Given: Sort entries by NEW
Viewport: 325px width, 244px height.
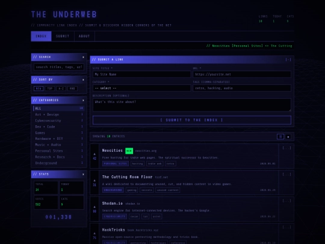Looking at the screenshot, I should click(x=39, y=89).
